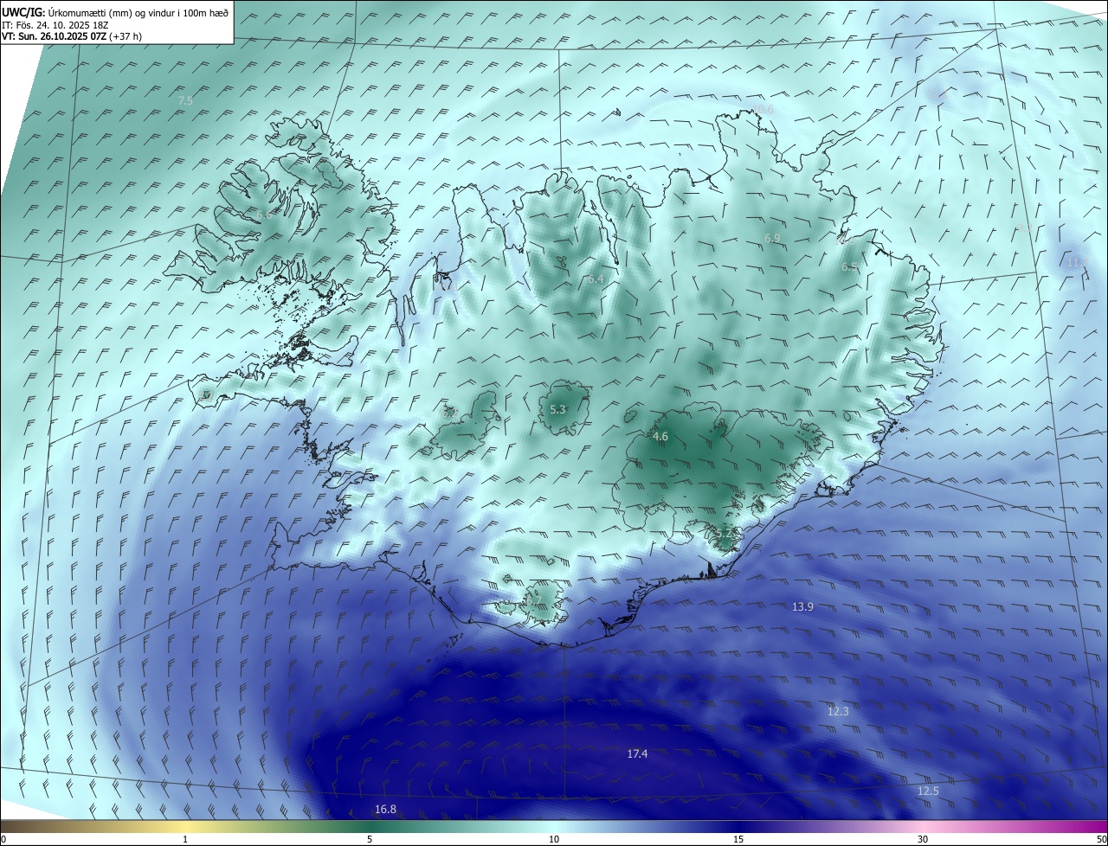Click the 10 tick on the color scale
This screenshot has height=846, width=1108.
(554, 839)
